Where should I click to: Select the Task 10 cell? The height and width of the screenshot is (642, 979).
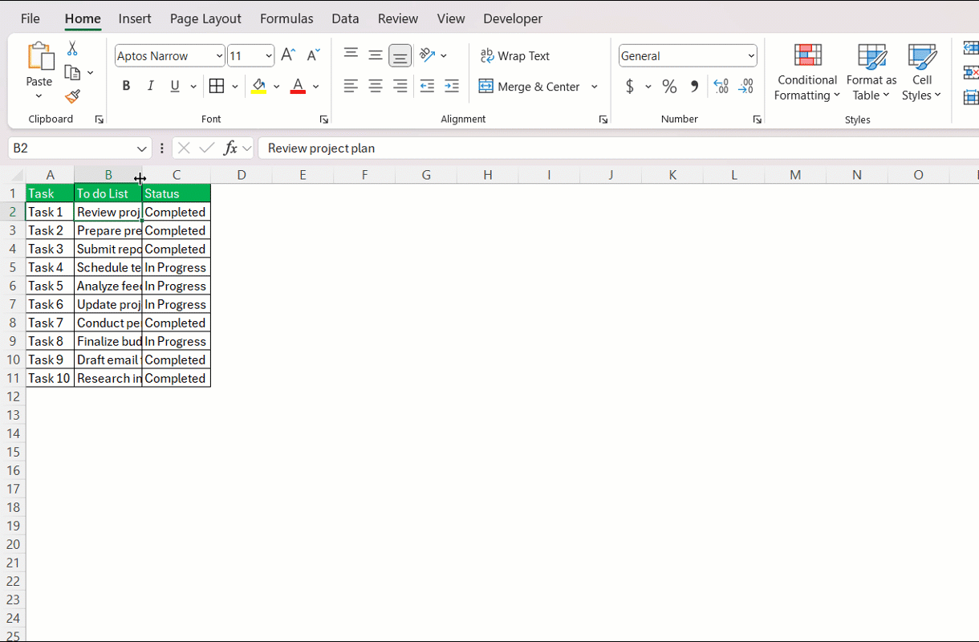click(50, 378)
